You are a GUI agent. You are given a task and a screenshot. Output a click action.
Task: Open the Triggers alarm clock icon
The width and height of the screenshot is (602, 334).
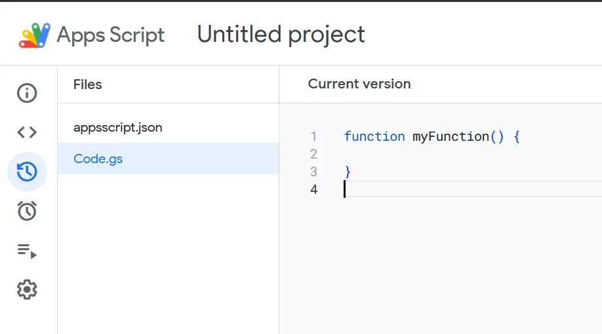27,211
